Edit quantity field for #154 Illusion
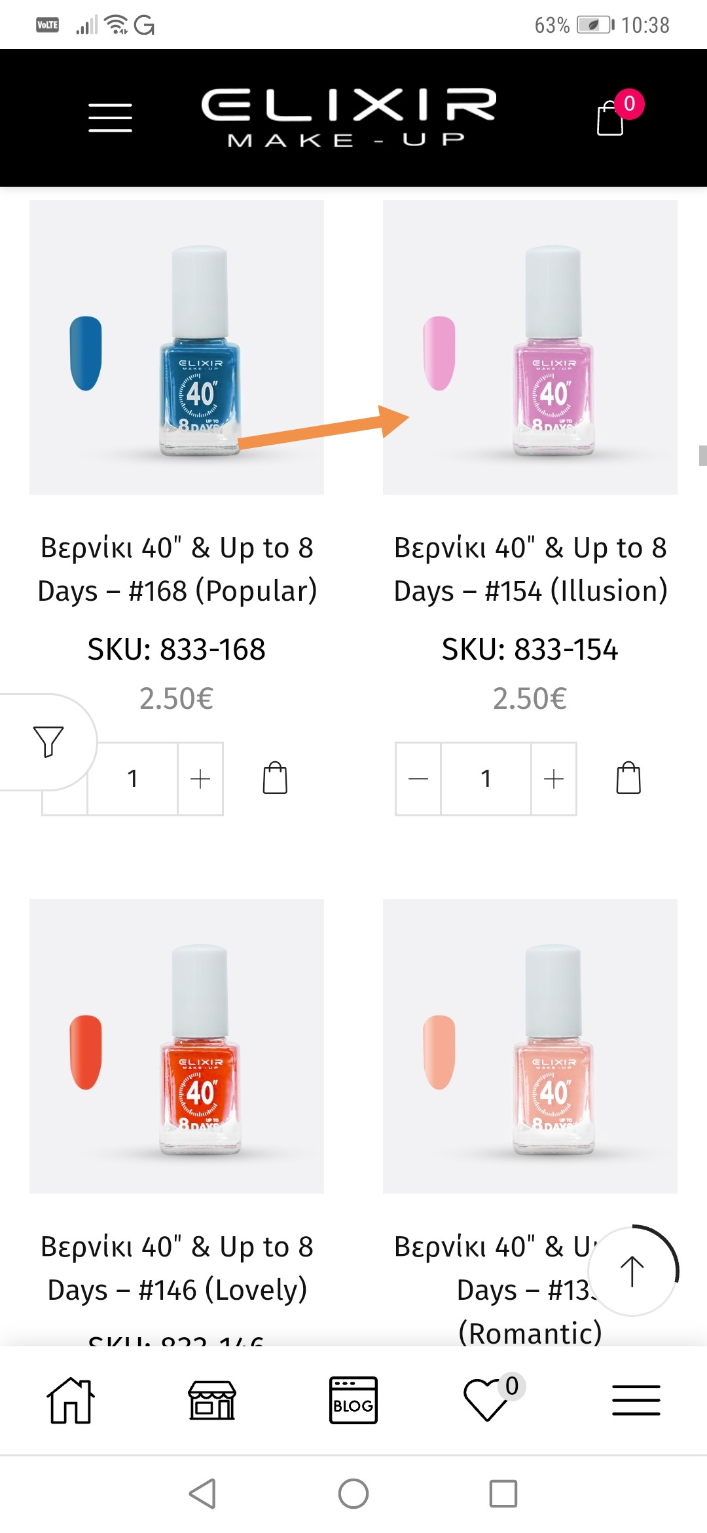This screenshot has width=707, height=1533. click(486, 778)
